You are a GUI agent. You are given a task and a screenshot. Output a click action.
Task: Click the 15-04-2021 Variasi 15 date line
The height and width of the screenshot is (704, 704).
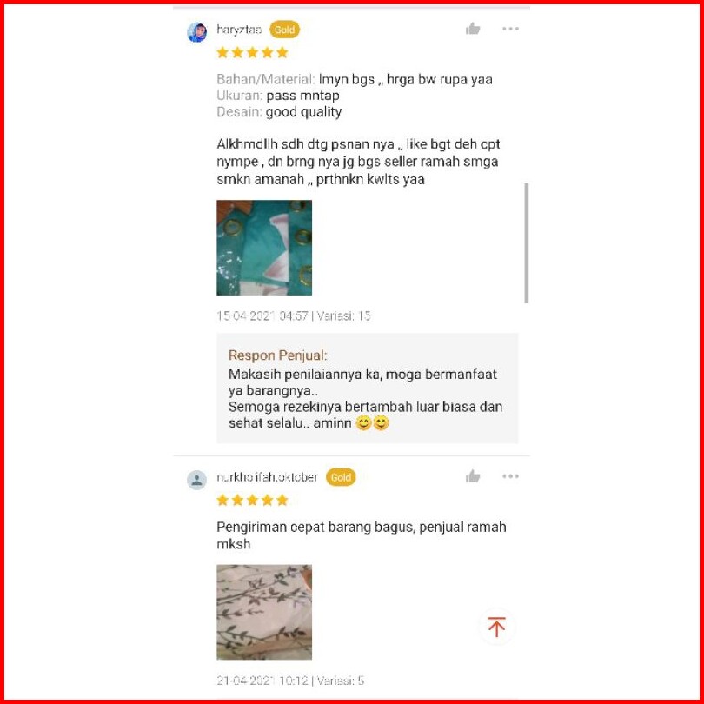(294, 316)
